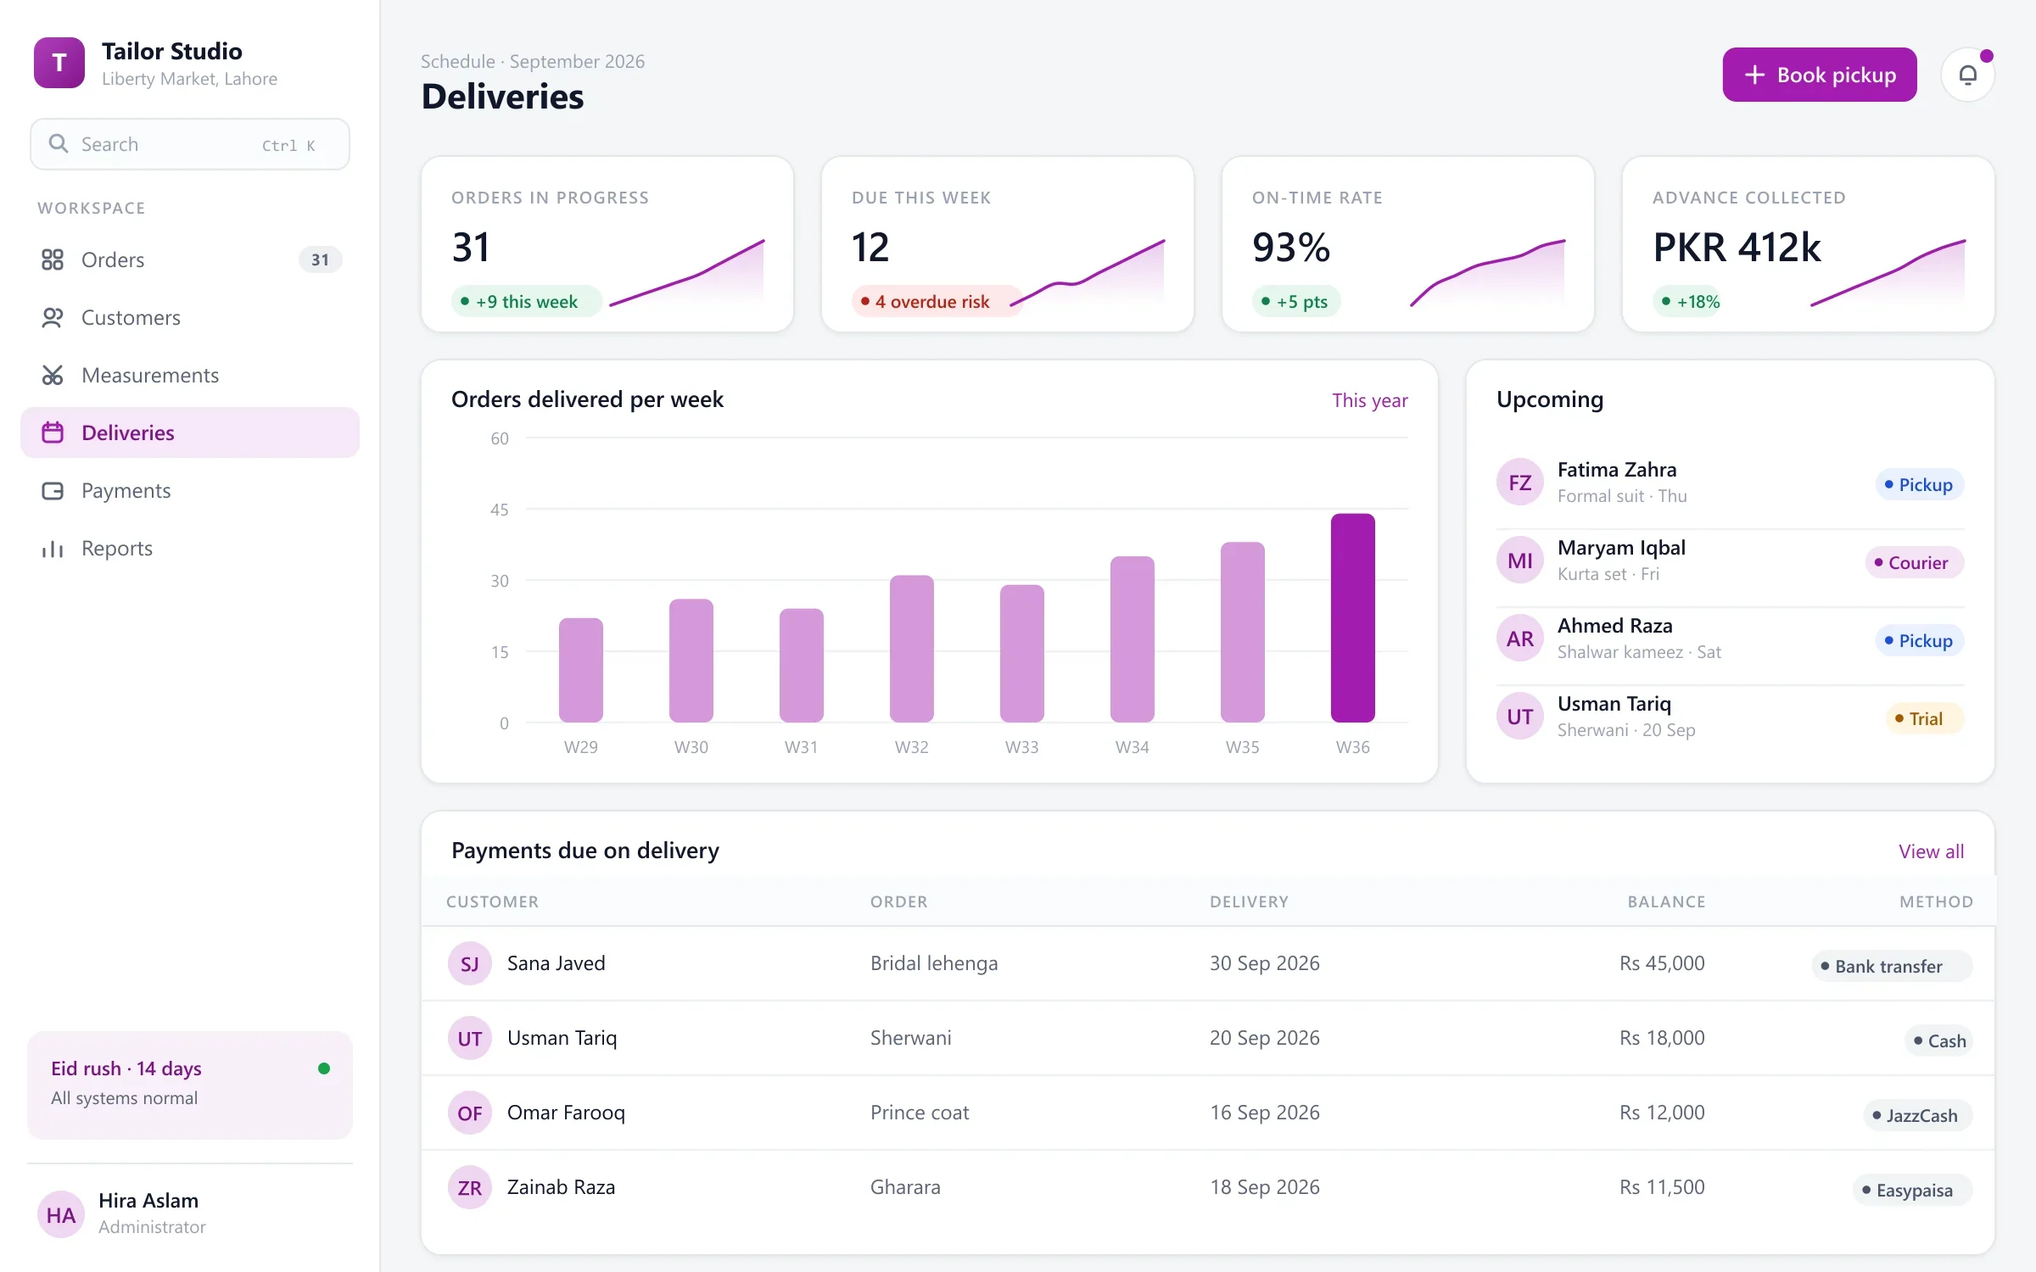Click the Tailor Studio logo icon
The height and width of the screenshot is (1272, 2036).
click(59, 63)
